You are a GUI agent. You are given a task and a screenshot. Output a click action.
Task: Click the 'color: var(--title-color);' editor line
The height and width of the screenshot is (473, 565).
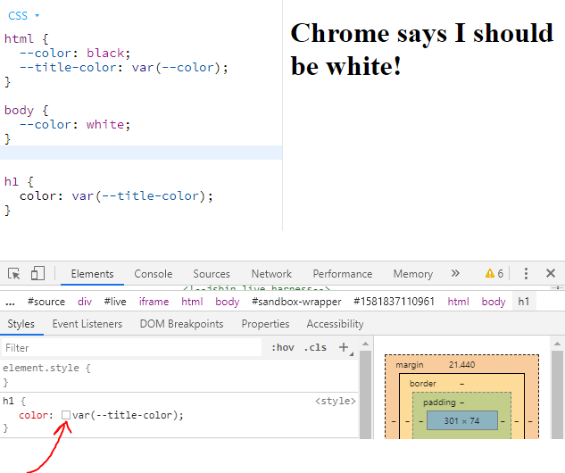[x=116, y=196]
